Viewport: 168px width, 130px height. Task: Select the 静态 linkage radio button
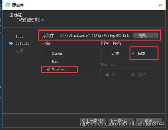coord(133,54)
